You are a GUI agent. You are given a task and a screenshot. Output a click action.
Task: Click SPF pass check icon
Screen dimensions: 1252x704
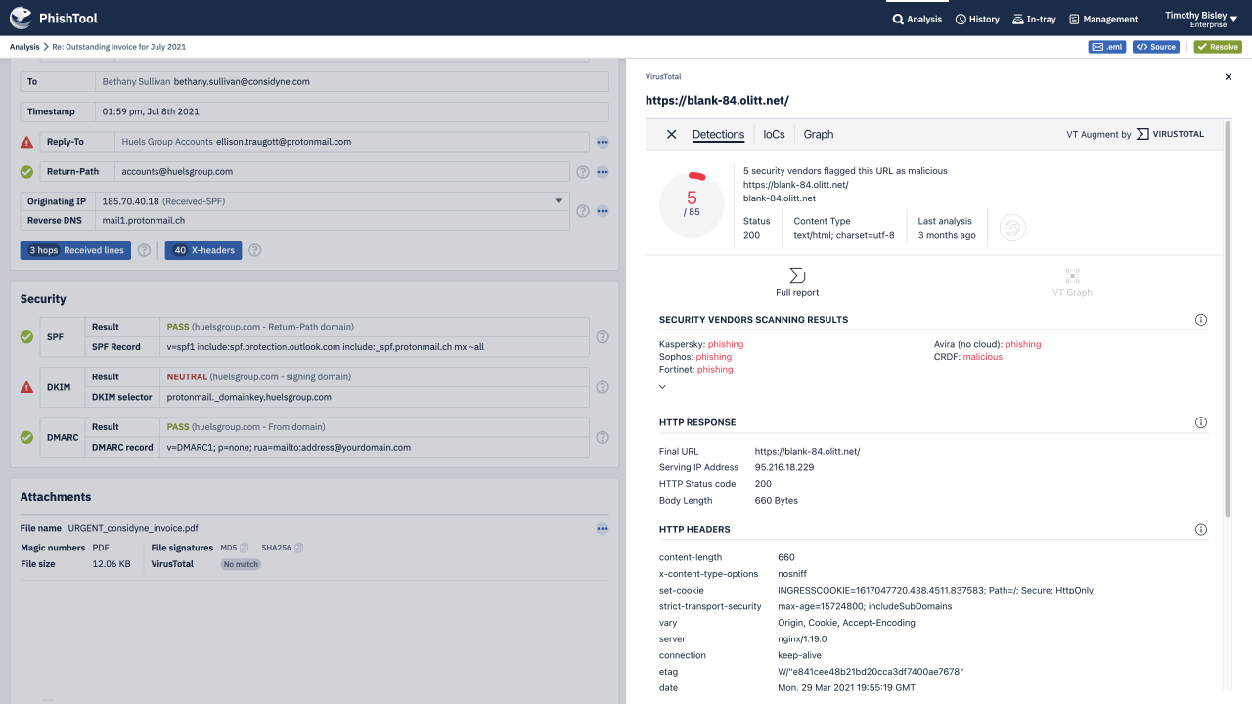[27, 337]
